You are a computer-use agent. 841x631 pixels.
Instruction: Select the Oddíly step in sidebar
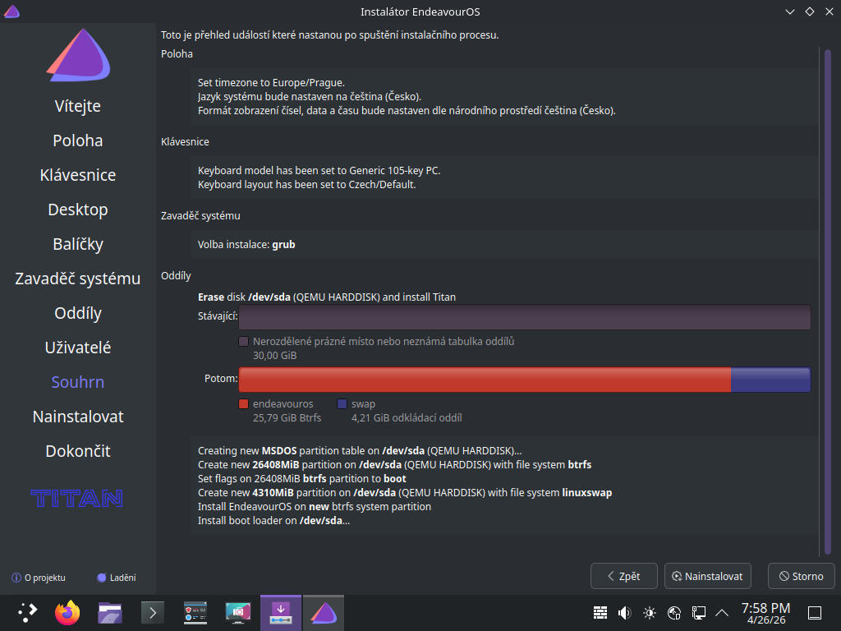(78, 313)
